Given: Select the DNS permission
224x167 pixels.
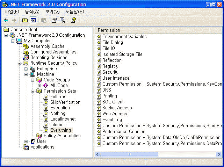Looking at the screenshot, I should coord(107,90).
